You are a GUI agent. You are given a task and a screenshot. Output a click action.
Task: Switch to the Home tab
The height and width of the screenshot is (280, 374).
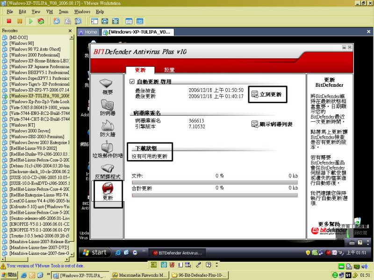point(88,32)
